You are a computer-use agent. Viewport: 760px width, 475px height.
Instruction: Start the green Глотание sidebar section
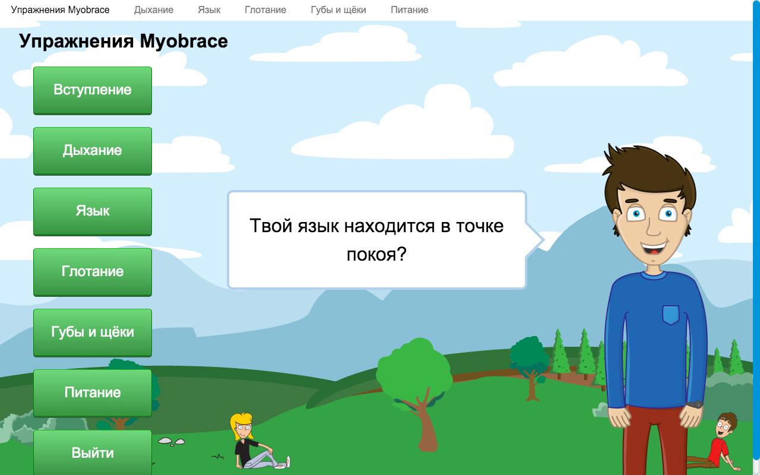(x=93, y=272)
